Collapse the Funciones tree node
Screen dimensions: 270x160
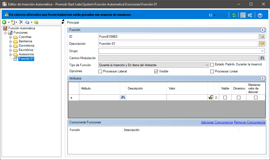[x=5, y=33]
